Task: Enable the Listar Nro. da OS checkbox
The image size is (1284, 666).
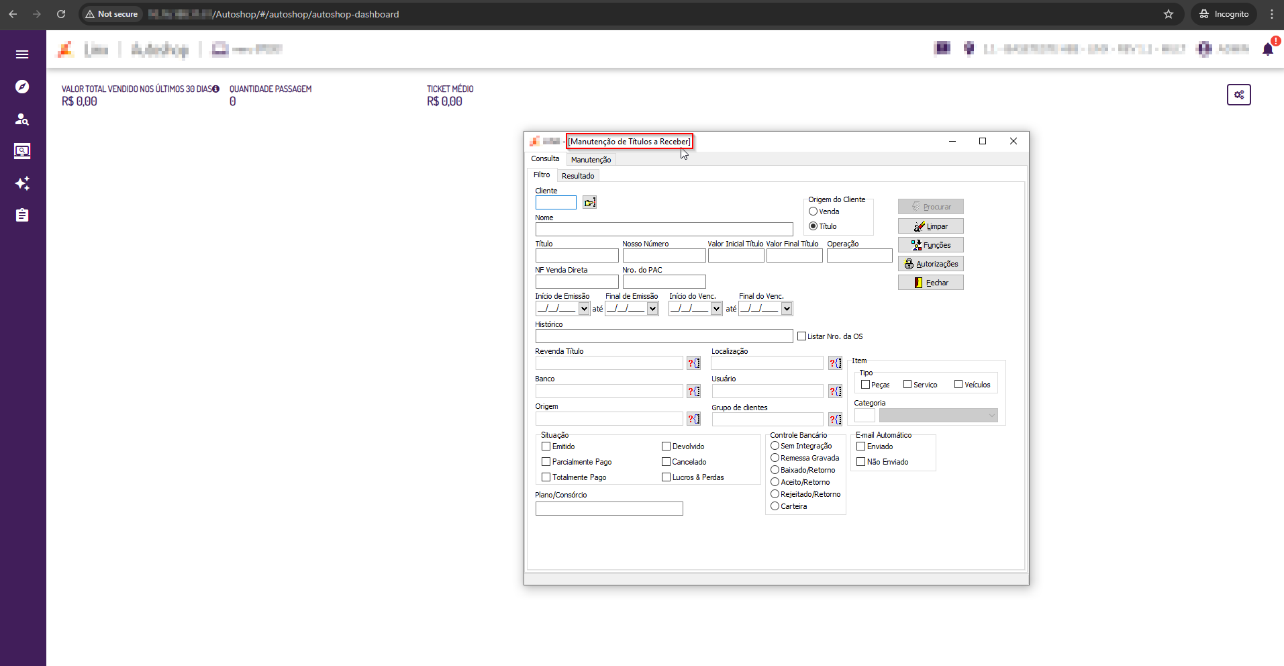Action: [801, 336]
